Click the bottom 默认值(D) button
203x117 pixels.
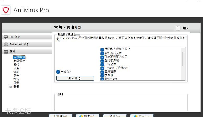[61, 116]
